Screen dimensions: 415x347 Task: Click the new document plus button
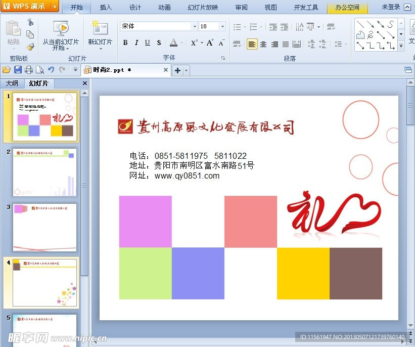178,70
